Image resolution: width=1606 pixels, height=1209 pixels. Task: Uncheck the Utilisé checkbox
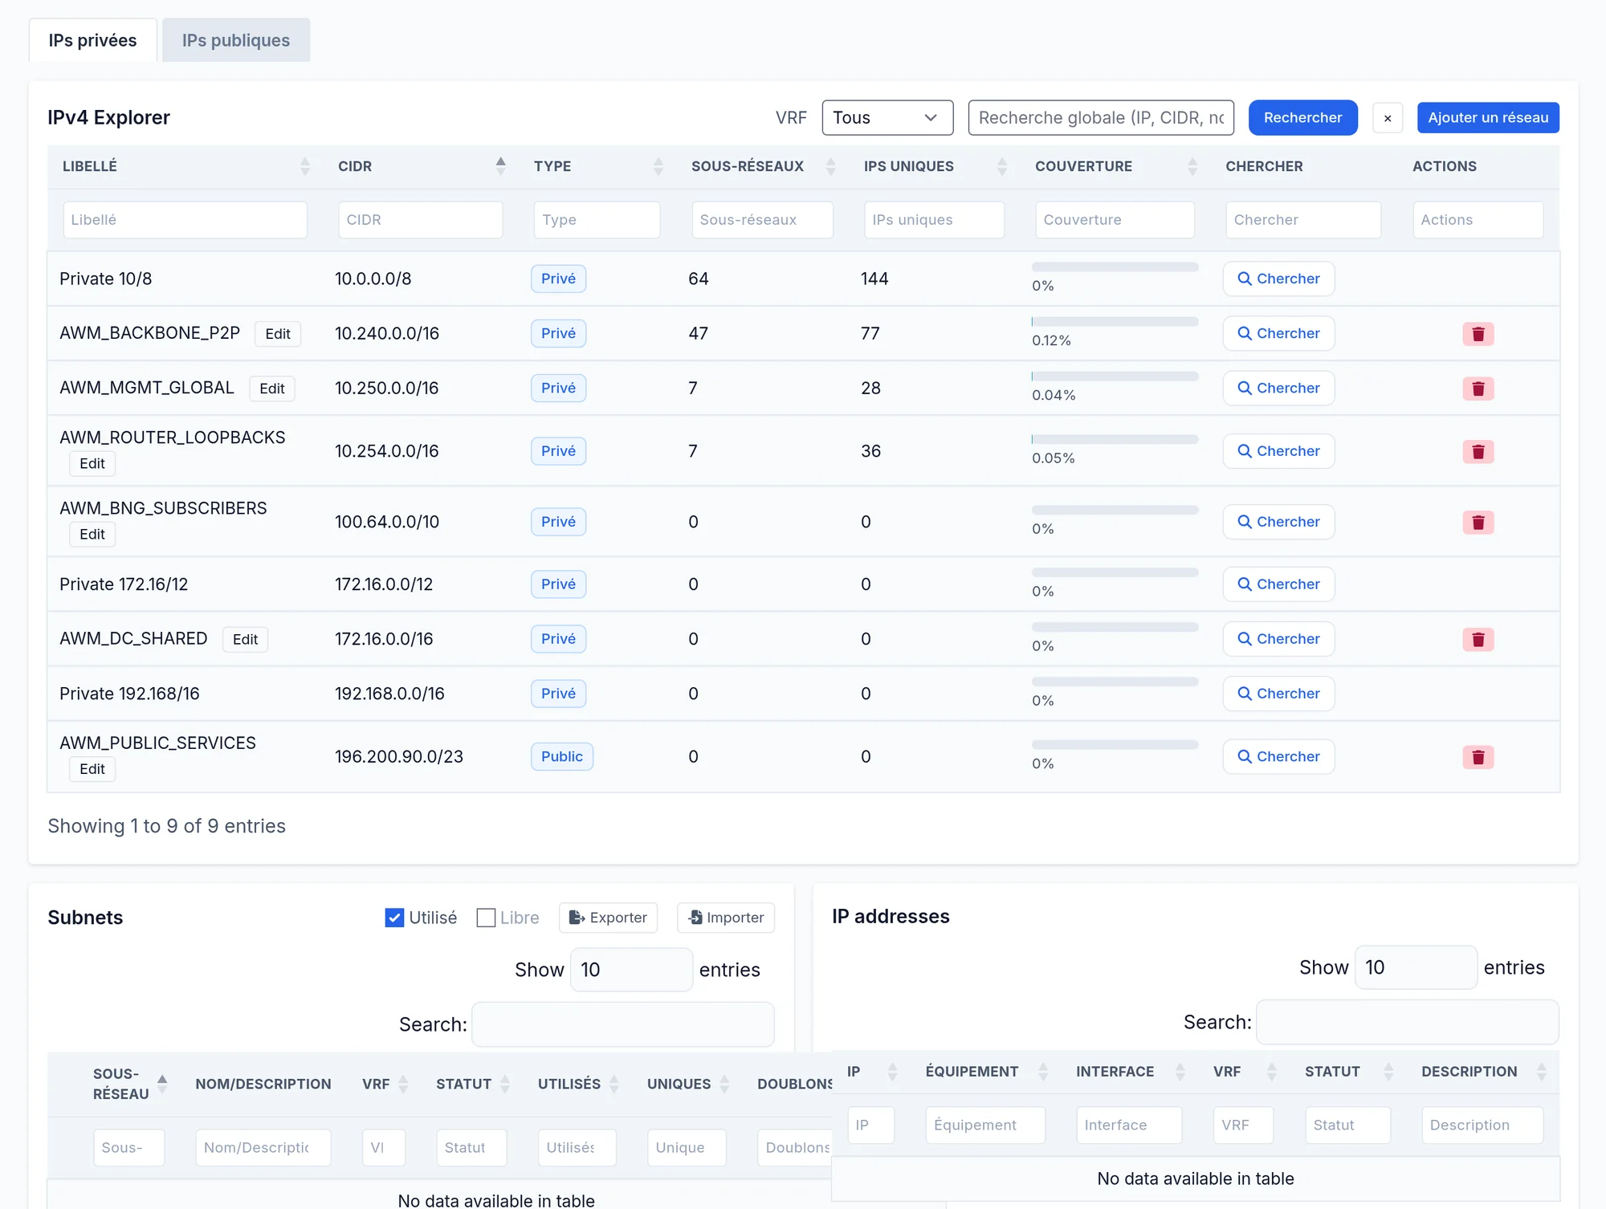click(394, 918)
